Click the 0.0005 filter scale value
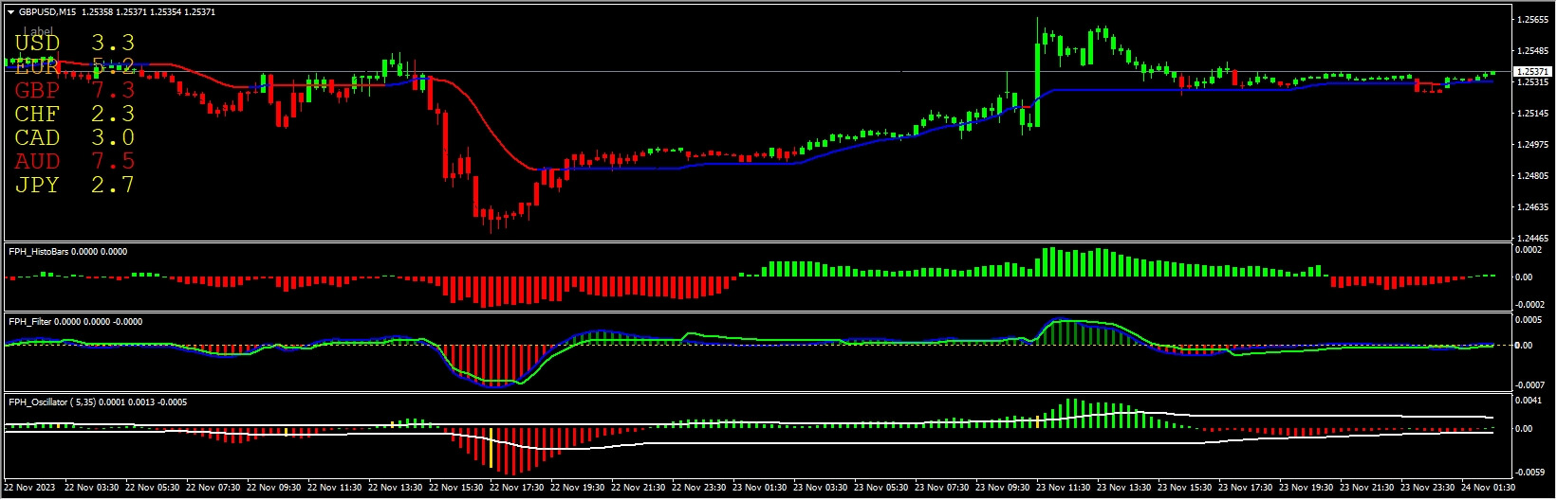 [1529, 320]
